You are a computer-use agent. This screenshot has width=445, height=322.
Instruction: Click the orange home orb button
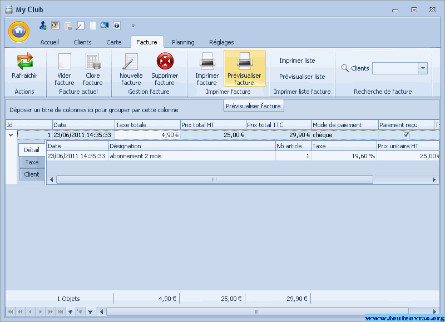[x=19, y=32]
